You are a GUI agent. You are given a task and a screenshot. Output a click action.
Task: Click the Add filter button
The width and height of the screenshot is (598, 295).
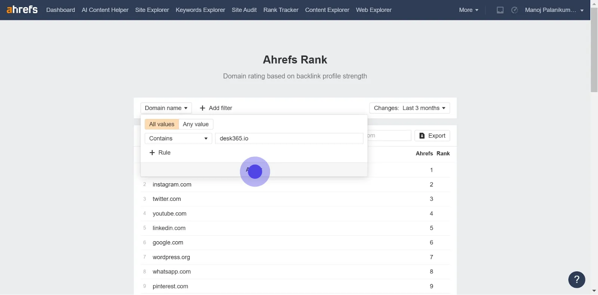[216, 108]
